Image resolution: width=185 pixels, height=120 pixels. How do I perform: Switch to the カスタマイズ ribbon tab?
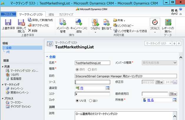[66, 14]
